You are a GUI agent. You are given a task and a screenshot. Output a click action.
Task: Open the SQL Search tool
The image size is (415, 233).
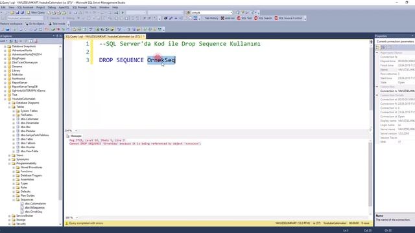pyautogui.click(x=263, y=18)
